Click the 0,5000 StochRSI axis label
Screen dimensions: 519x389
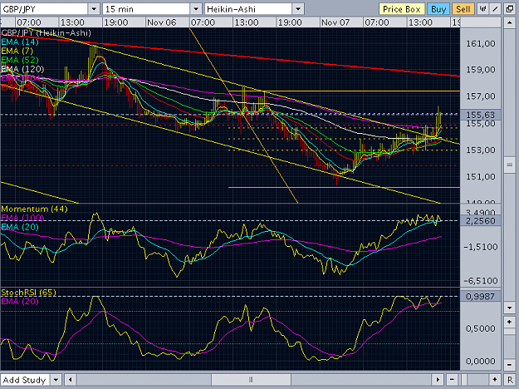pos(481,328)
